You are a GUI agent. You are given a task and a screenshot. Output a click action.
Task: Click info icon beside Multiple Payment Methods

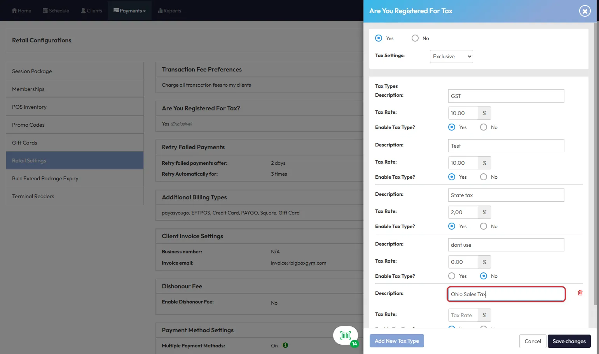pos(285,345)
